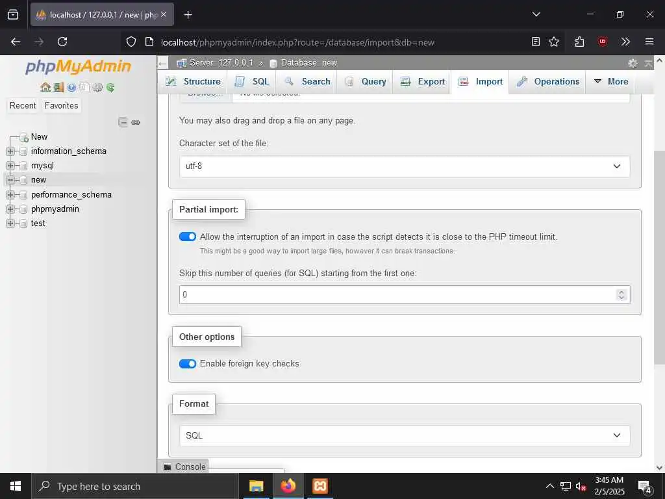Screen dimensions: 665x499
Task: Click the log out door icon
Action: coord(58,88)
